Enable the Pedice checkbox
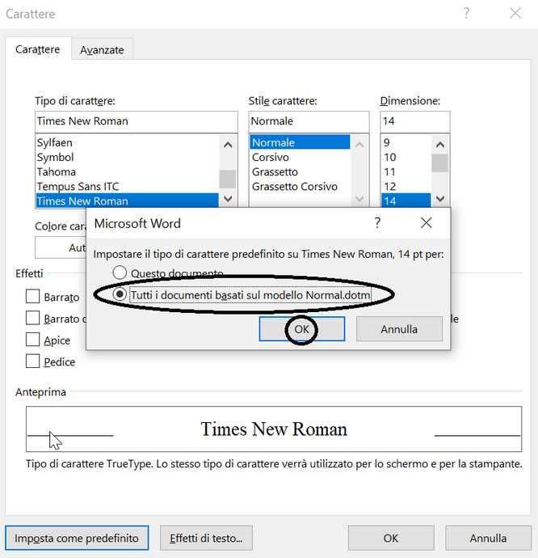 pyautogui.click(x=32, y=361)
